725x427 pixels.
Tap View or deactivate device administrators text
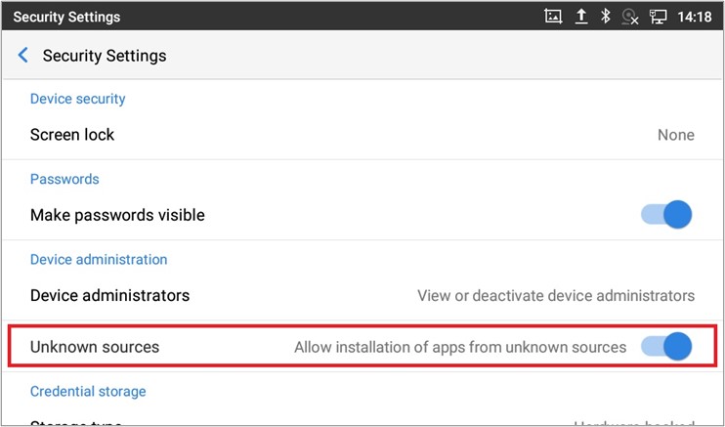click(556, 295)
